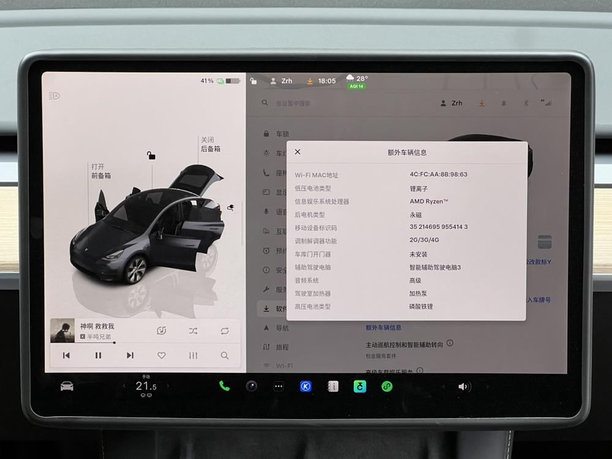This screenshot has height=459, width=612.
Task: Select 导航 in settings menu
Action: point(276,328)
